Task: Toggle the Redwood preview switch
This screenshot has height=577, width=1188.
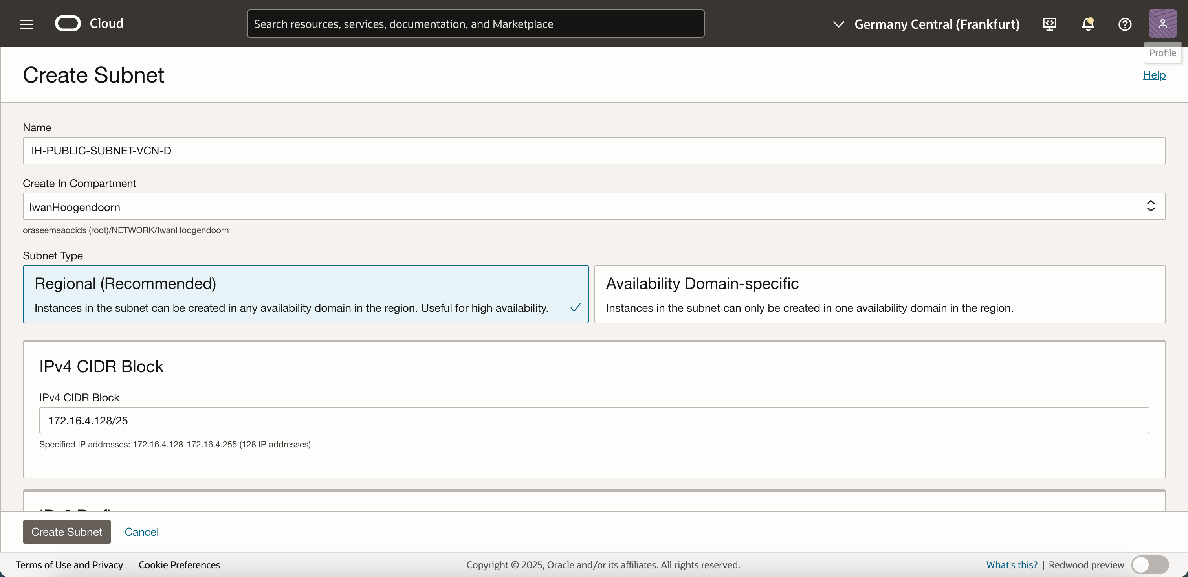Action: [x=1150, y=564]
